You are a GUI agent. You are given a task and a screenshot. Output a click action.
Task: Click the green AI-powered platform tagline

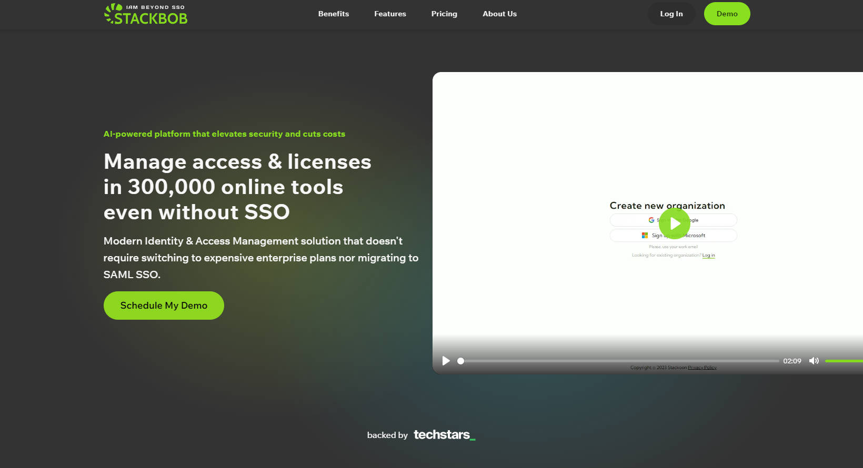click(224, 134)
